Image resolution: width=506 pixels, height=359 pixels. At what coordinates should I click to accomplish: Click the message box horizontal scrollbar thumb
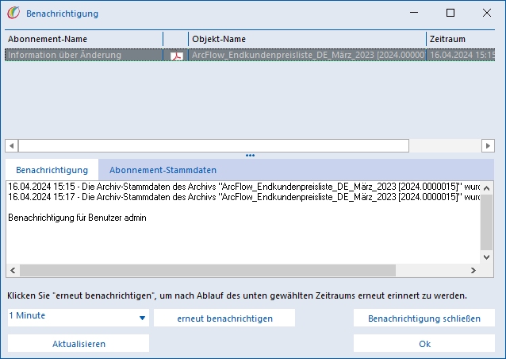[x=208, y=270]
